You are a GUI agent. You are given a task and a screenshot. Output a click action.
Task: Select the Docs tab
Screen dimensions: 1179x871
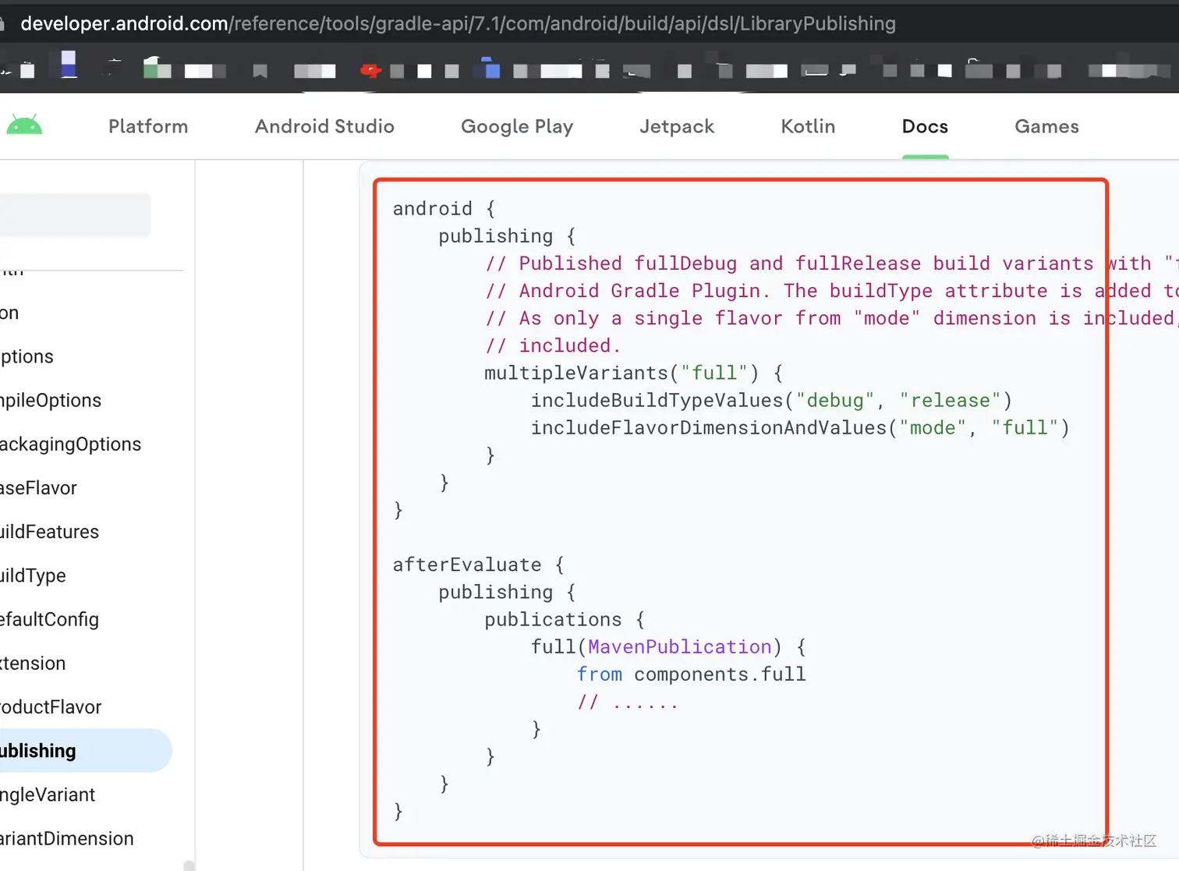[925, 126]
